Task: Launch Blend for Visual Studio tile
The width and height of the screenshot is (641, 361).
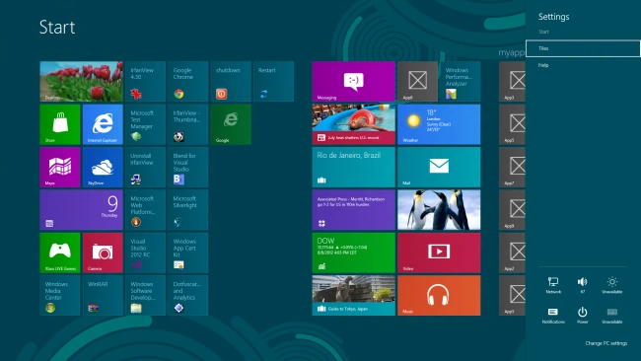Action: 188,168
